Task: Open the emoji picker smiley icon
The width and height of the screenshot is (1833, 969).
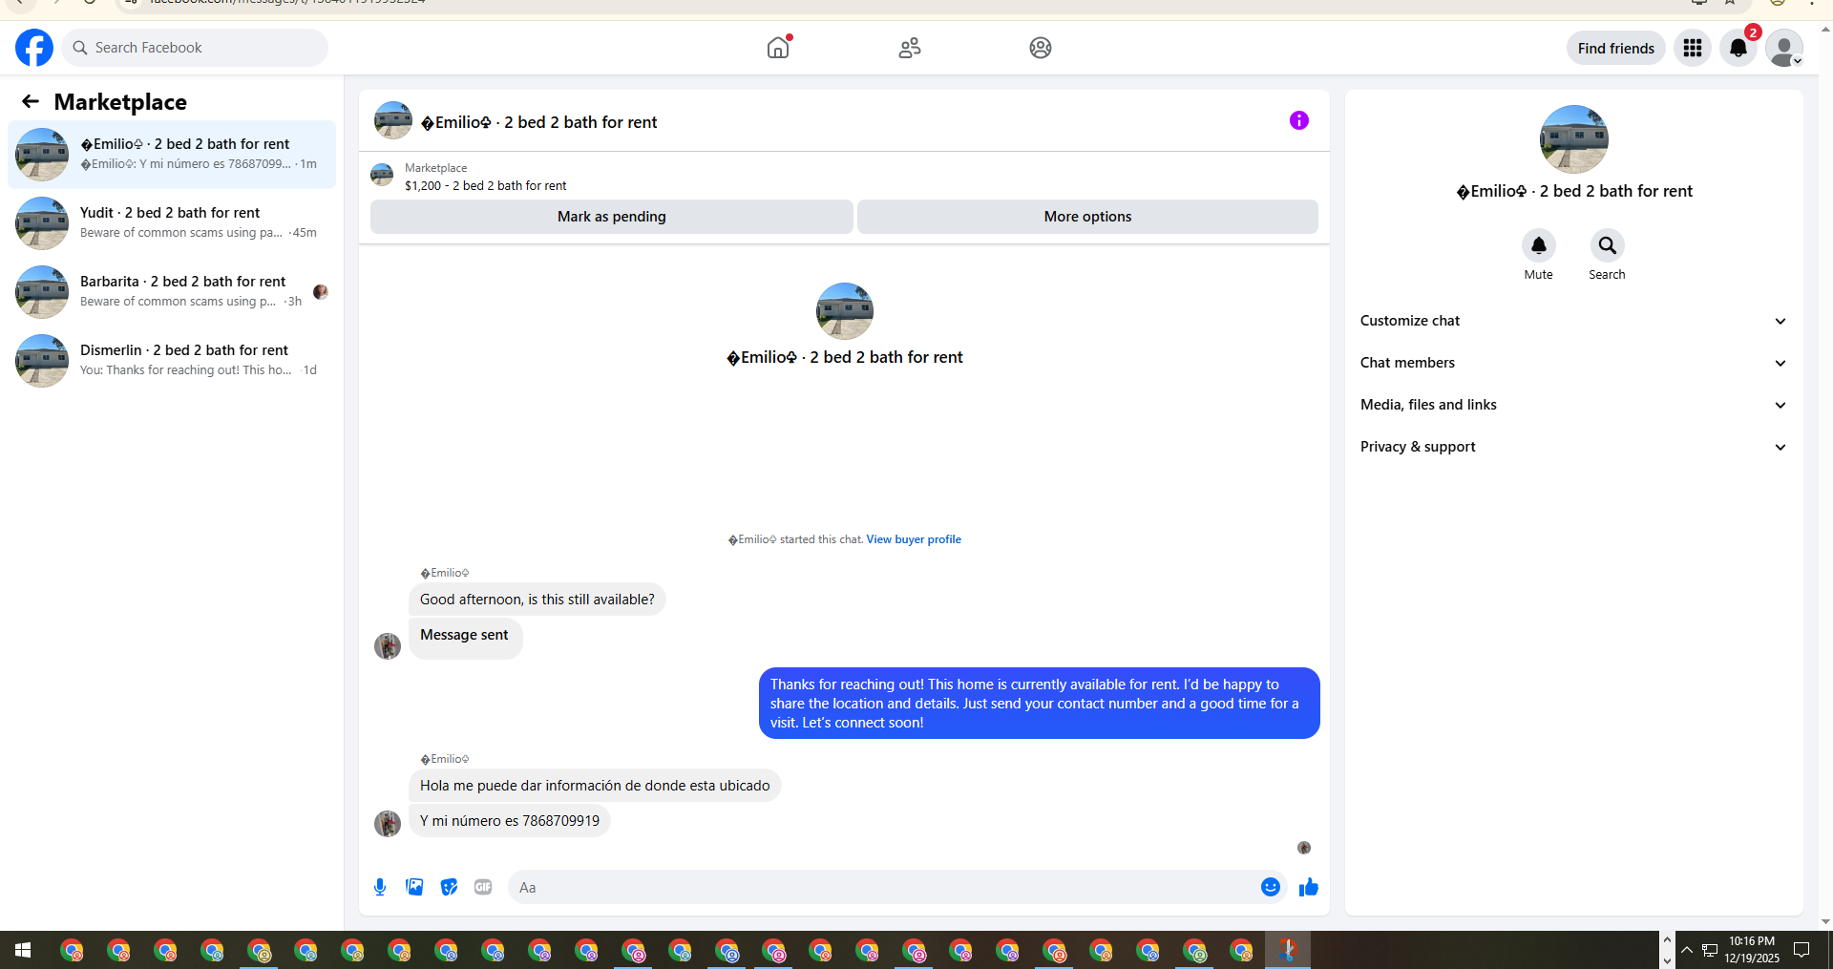Action: coord(1271,887)
